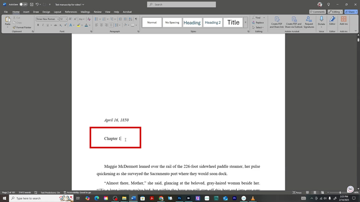Activate Format Painter
This screenshot has width=360, height=202.
tap(22, 27)
